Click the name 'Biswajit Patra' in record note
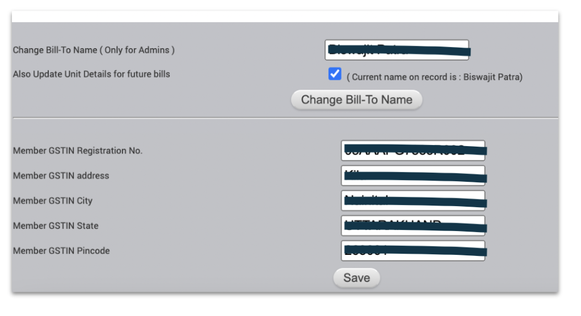 click(x=492, y=77)
